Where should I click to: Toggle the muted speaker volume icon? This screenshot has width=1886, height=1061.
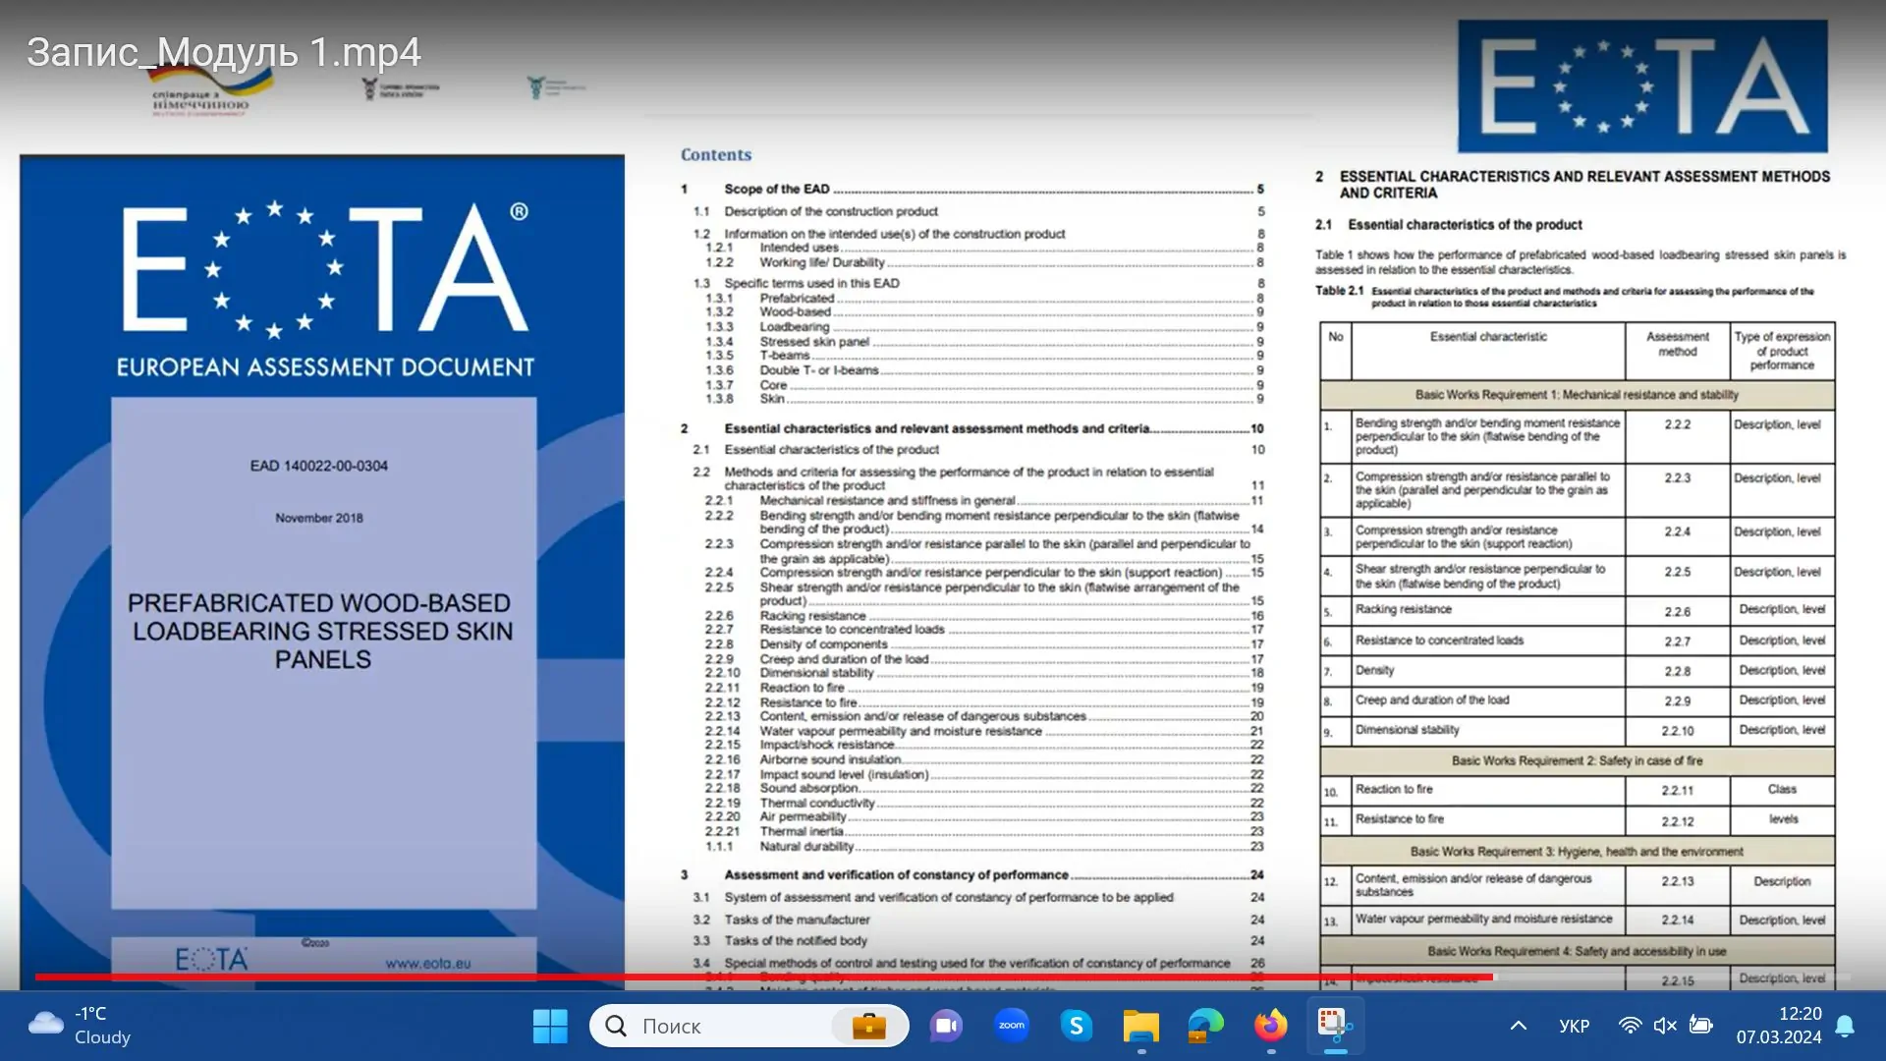tap(1665, 1026)
